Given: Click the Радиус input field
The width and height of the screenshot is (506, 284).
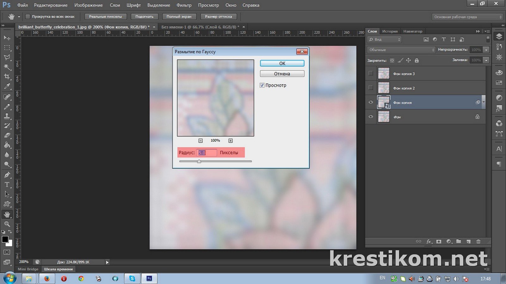Looking at the screenshot, I should tap(207, 153).
